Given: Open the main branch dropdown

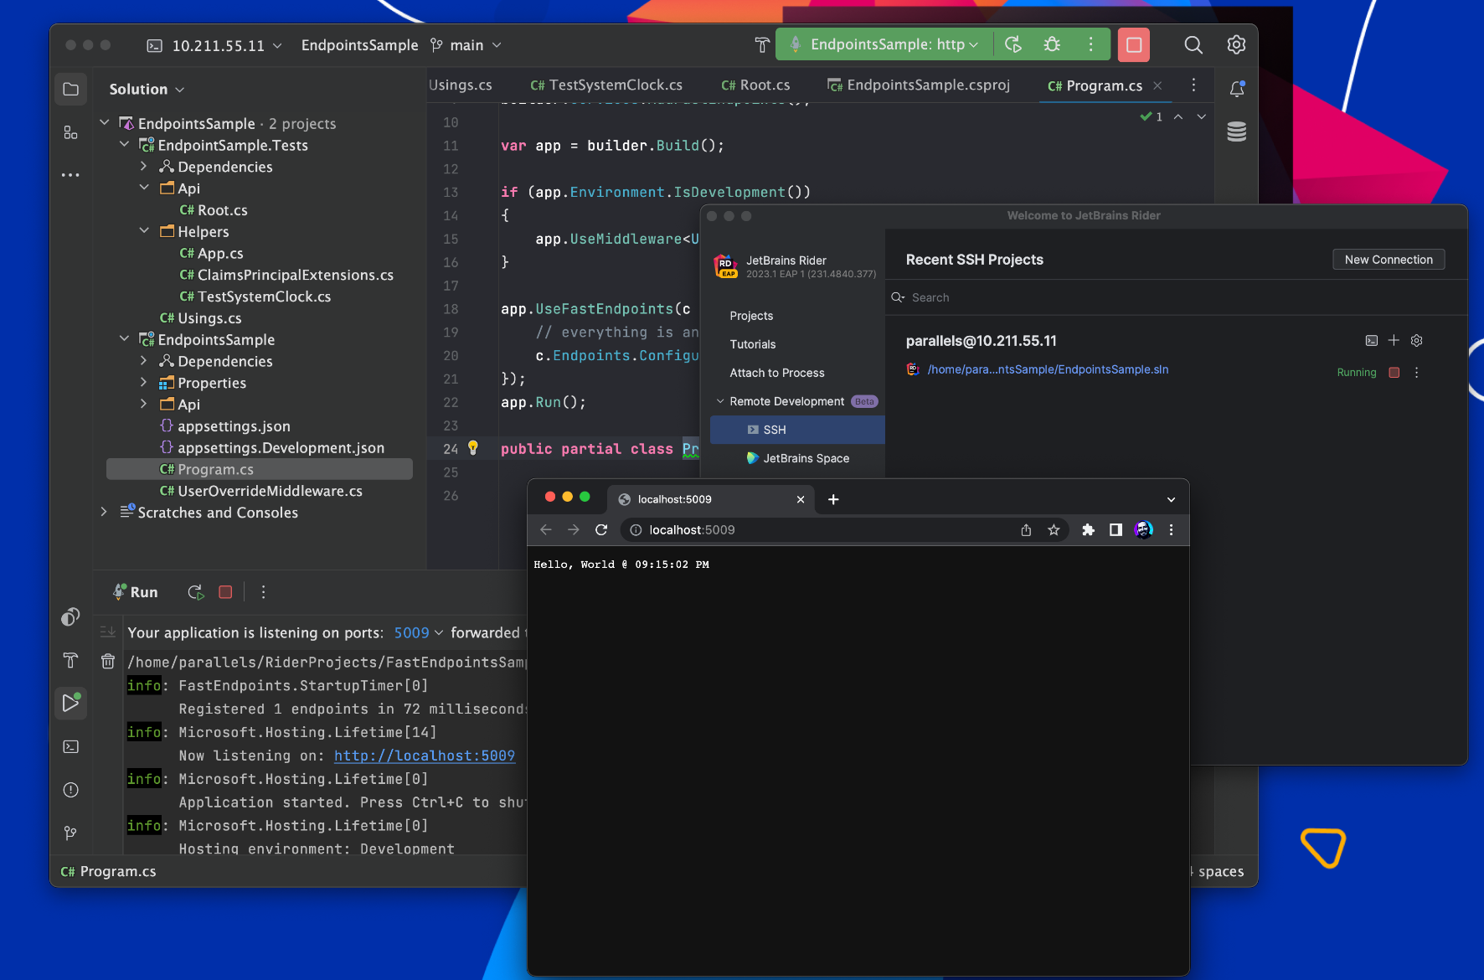Looking at the screenshot, I should tap(466, 45).
